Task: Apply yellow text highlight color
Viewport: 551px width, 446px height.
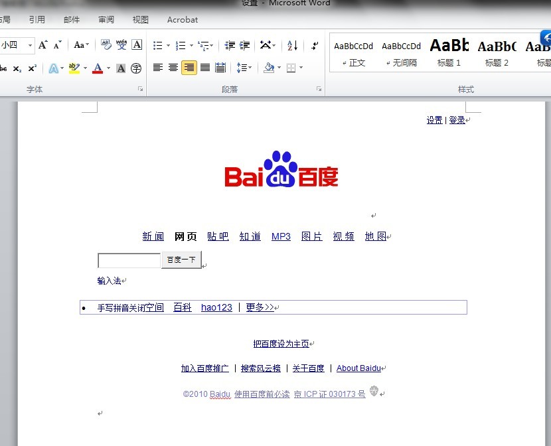Action: click(74, 68)
